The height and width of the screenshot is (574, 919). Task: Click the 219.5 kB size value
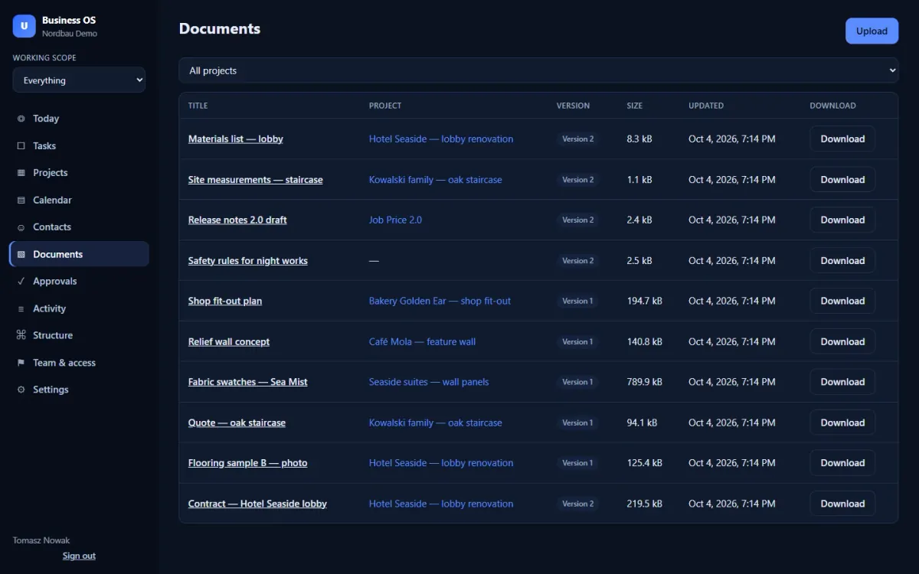(645, 504)
